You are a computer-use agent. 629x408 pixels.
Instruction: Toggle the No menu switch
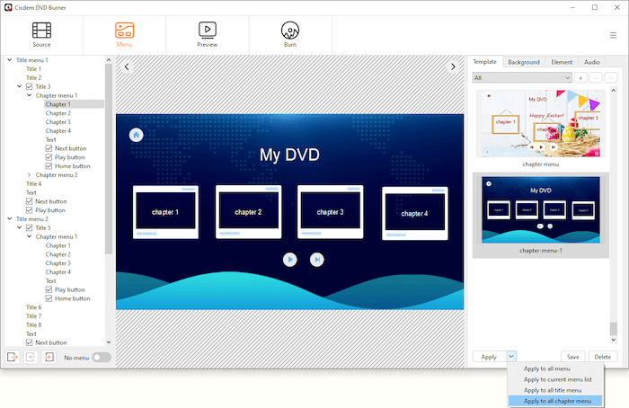point(101,358)
